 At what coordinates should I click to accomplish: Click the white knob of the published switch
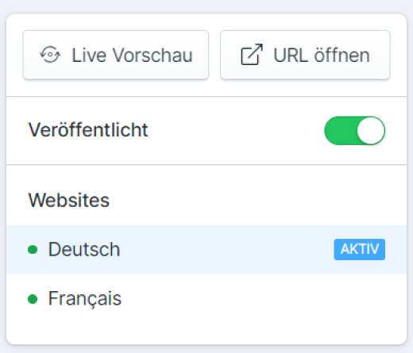pos(371,131)
